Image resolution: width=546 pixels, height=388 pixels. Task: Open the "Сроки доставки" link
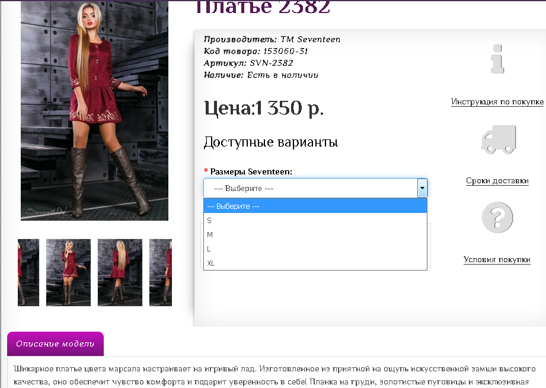[497, 180]
